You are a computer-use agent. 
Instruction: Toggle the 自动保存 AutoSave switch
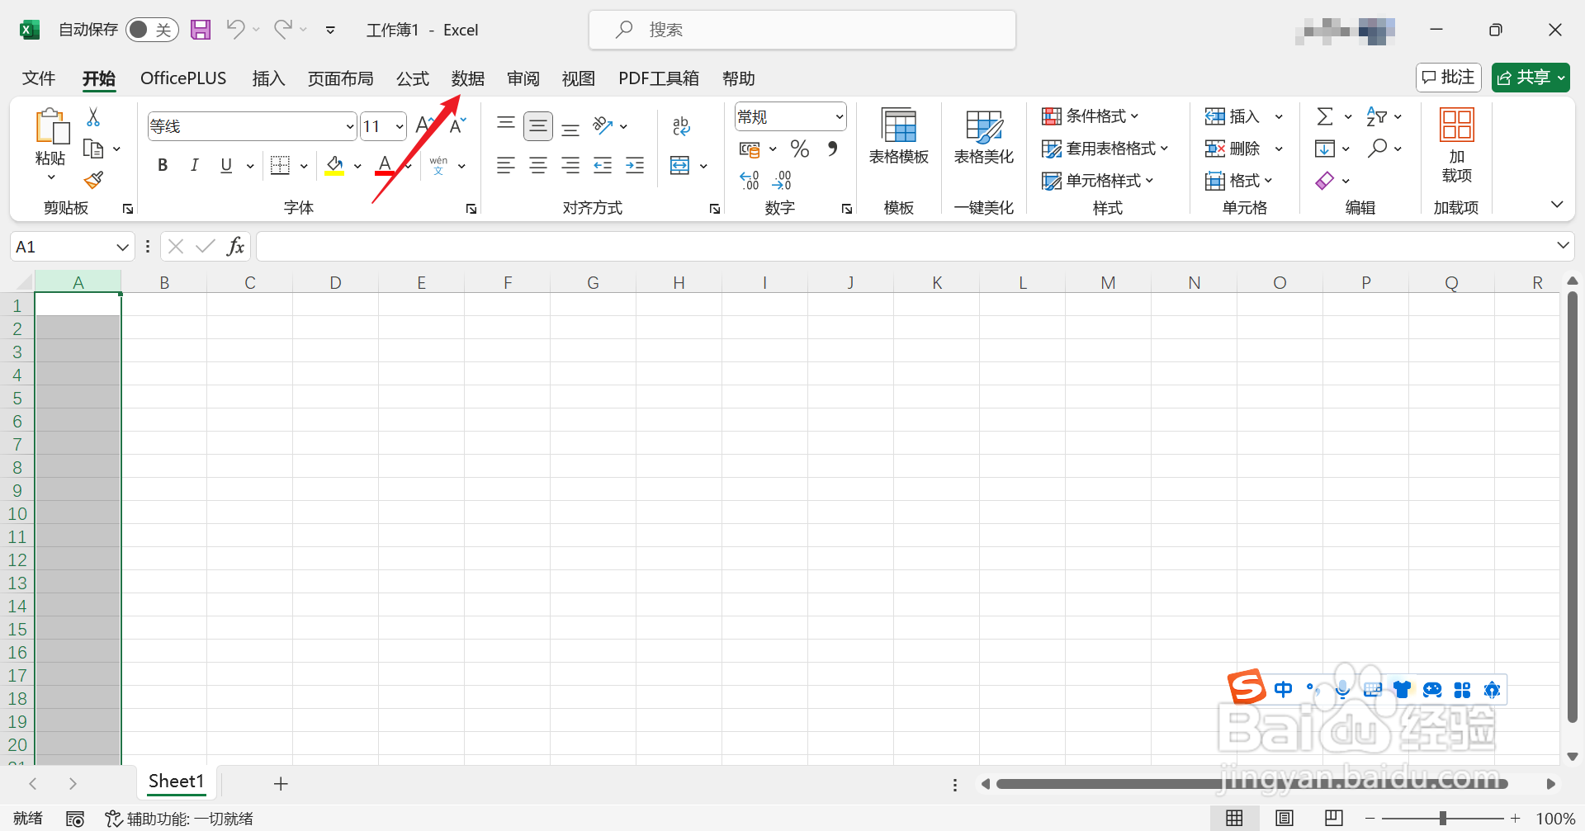(152, 30)
